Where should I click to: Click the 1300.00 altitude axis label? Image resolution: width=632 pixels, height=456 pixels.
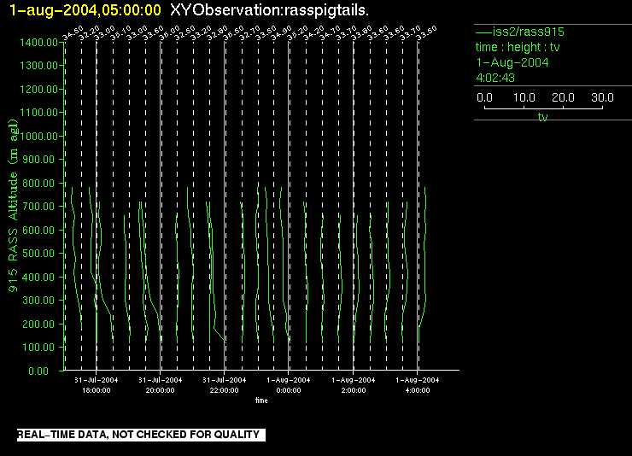(x=38, y=65)
